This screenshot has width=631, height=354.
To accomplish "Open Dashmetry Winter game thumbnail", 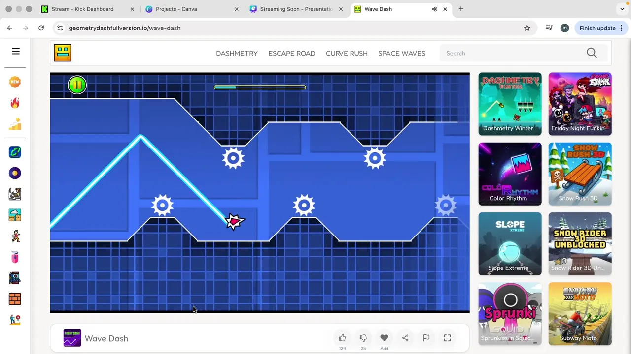I will pyautogui.click(x=510, y=104).
